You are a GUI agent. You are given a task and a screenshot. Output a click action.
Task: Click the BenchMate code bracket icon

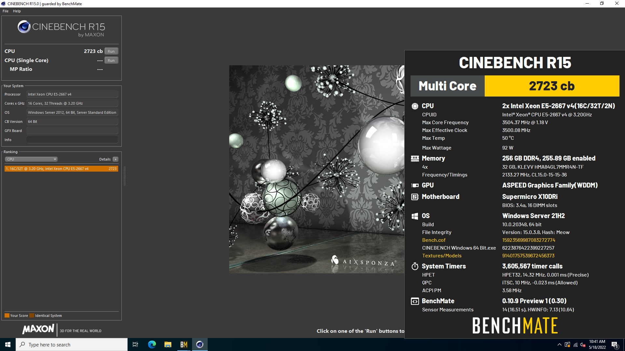pos(415,301)
